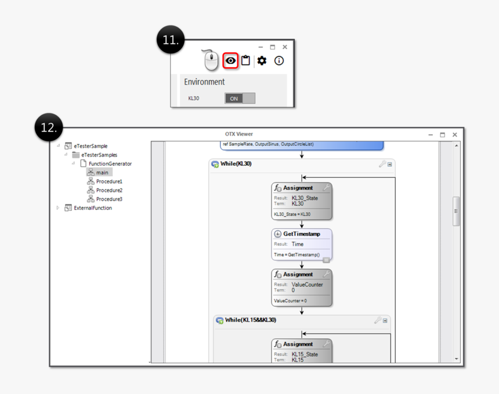Click the wrench on the KL30_State Assignment node

point(326,188)
